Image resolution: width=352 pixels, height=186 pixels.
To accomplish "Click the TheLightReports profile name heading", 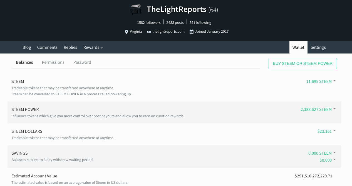I will 176,9.
